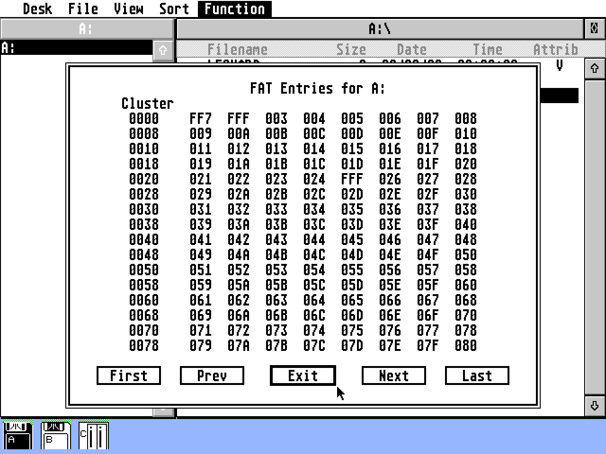
Task: Jump to Last FAT page
Action: [x=477, y=375]
